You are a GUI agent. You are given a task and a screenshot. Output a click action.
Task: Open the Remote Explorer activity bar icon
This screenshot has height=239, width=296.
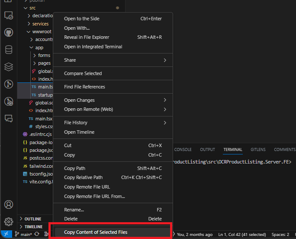click(x=9, y=16)
